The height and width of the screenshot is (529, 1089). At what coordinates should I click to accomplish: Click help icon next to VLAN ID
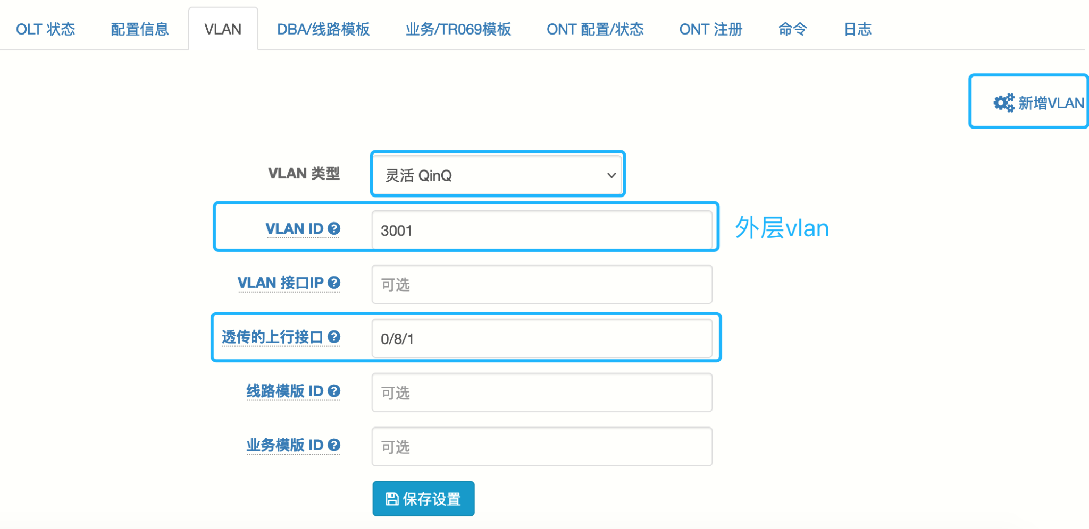(334, 228)
